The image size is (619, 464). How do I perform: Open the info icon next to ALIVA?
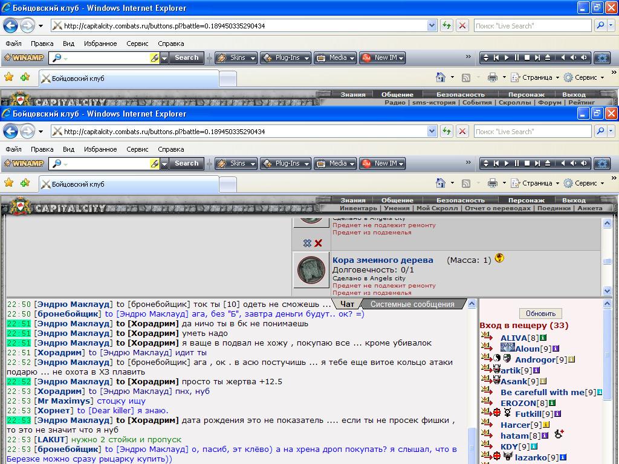[x=543, y=338]
